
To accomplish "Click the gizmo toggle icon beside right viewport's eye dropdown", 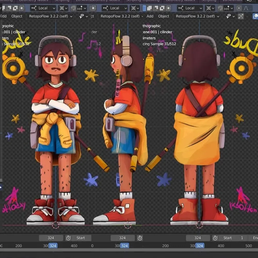I will [x=241, y=16].
